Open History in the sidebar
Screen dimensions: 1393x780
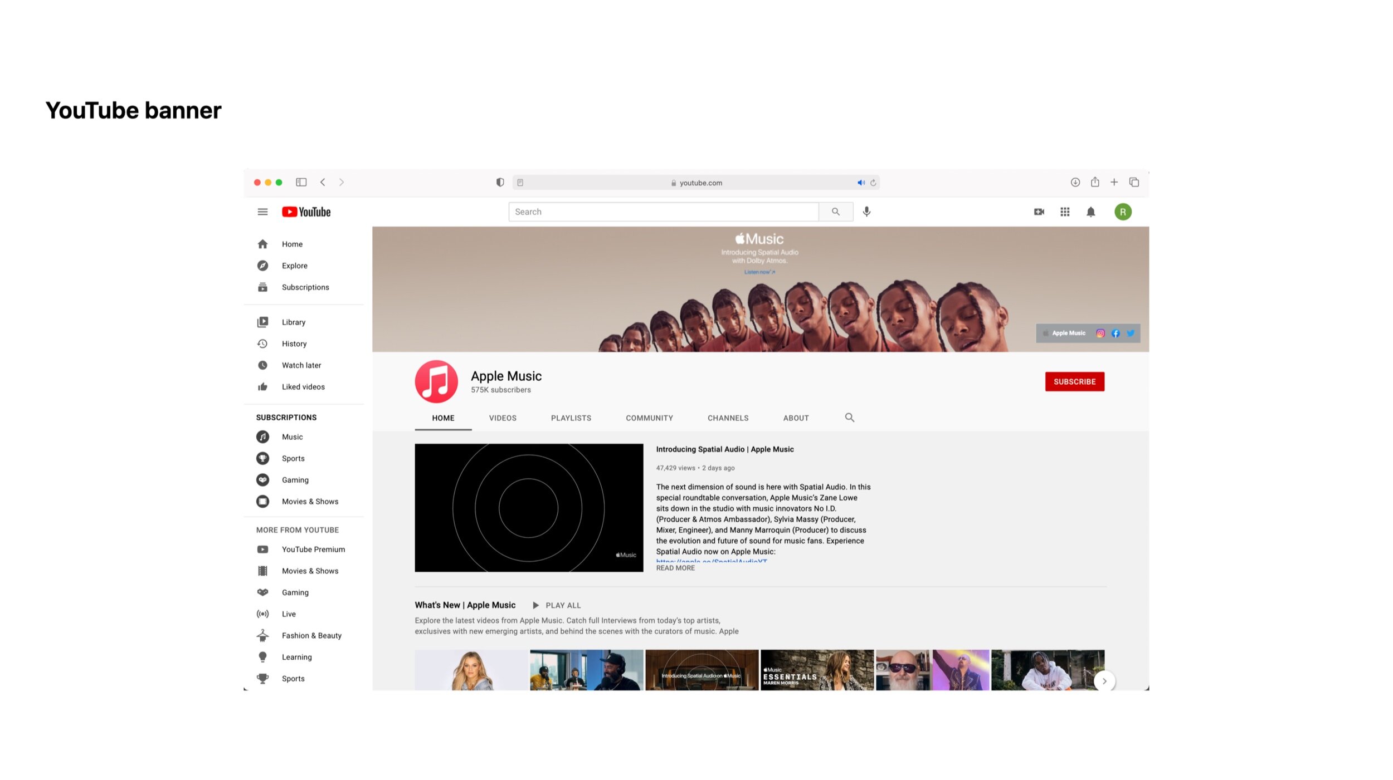tap(304, 344)
